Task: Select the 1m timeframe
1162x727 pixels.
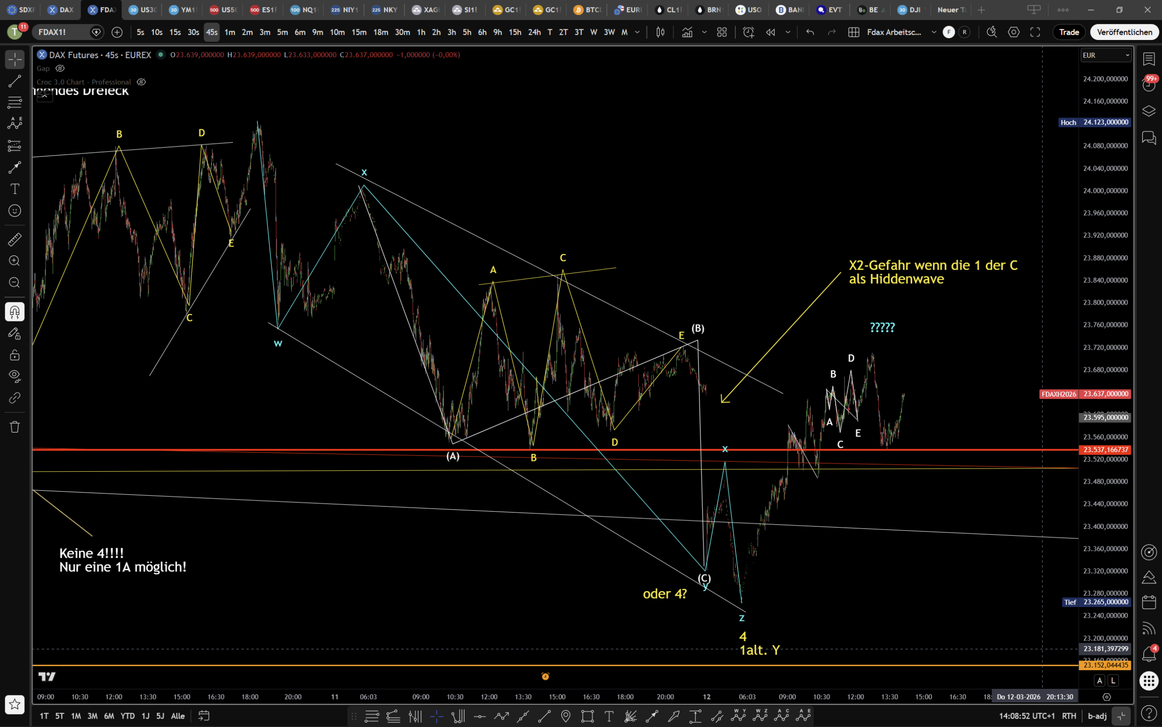Action: tap(230, 32)
